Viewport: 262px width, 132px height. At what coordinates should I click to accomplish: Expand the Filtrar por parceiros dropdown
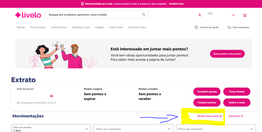point(216,129)
